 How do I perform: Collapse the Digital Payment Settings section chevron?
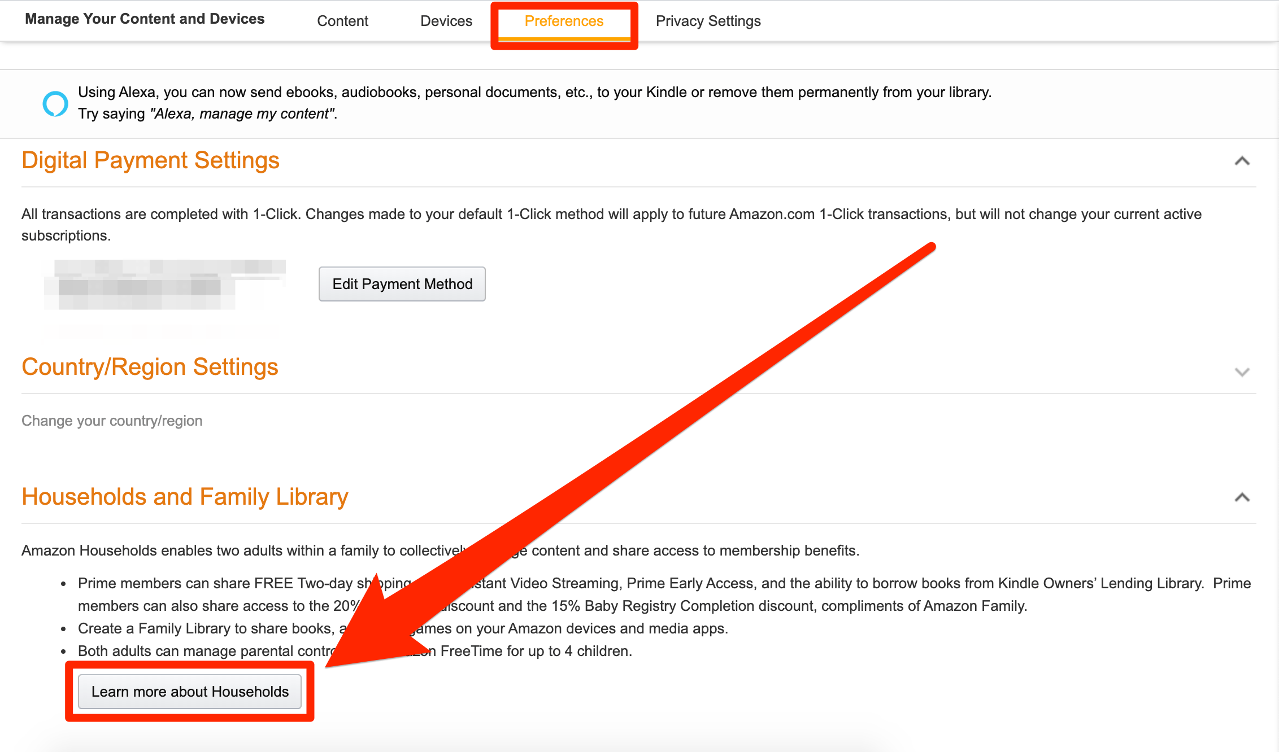pyautogui.click(x=1242, y=161)
